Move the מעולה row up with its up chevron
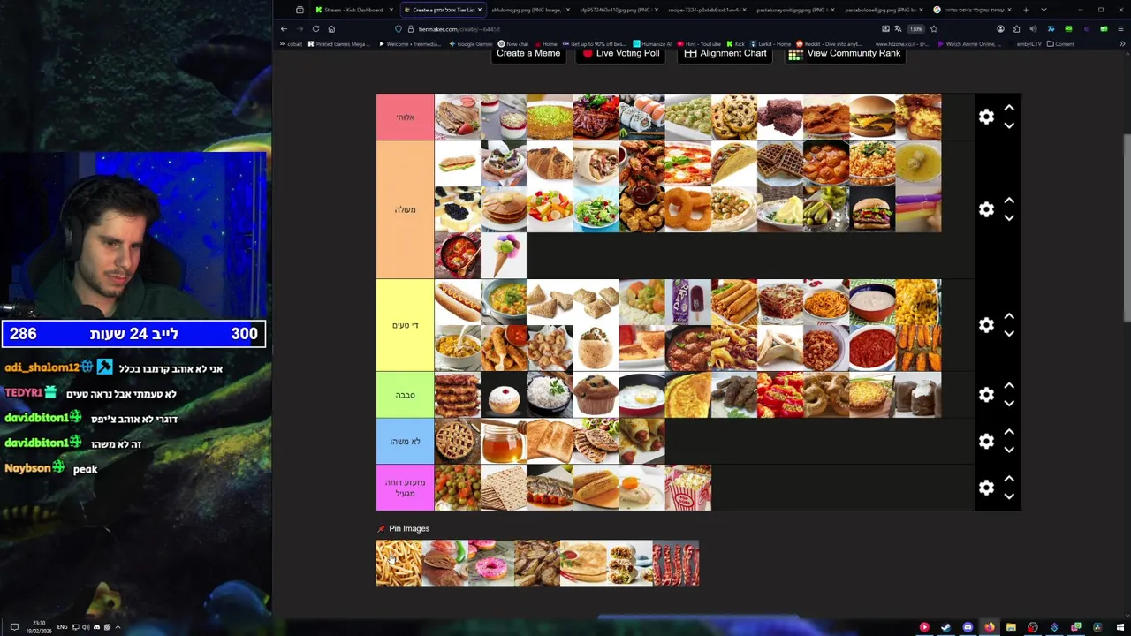The height and width of the screenshot is (636, 1131). pyautogui.click(x=1009, y=201)
